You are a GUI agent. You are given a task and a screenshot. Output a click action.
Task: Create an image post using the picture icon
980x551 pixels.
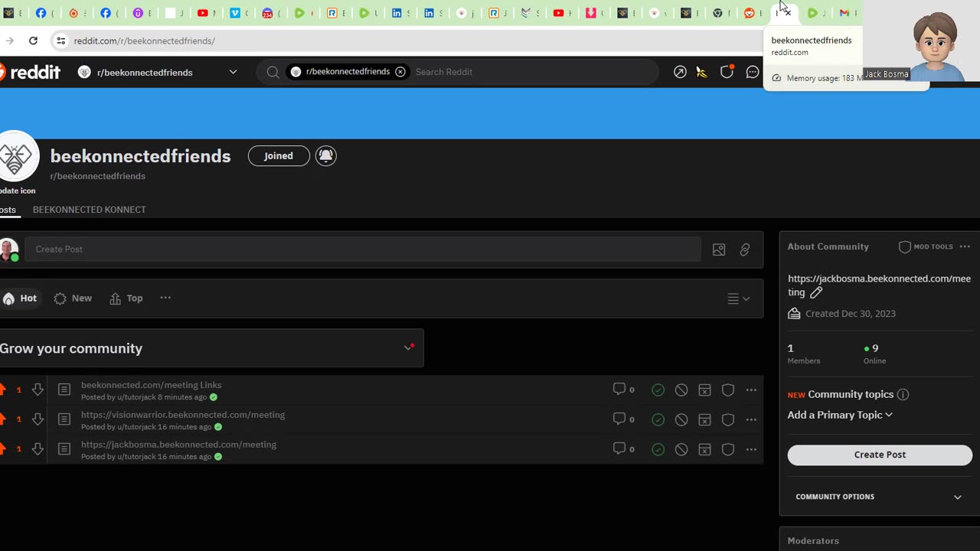coord(719,249)
